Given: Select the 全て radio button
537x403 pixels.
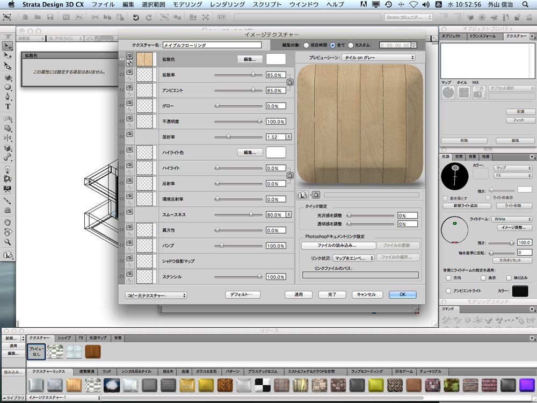Looking at the screenshot, I should click(332, 45).
